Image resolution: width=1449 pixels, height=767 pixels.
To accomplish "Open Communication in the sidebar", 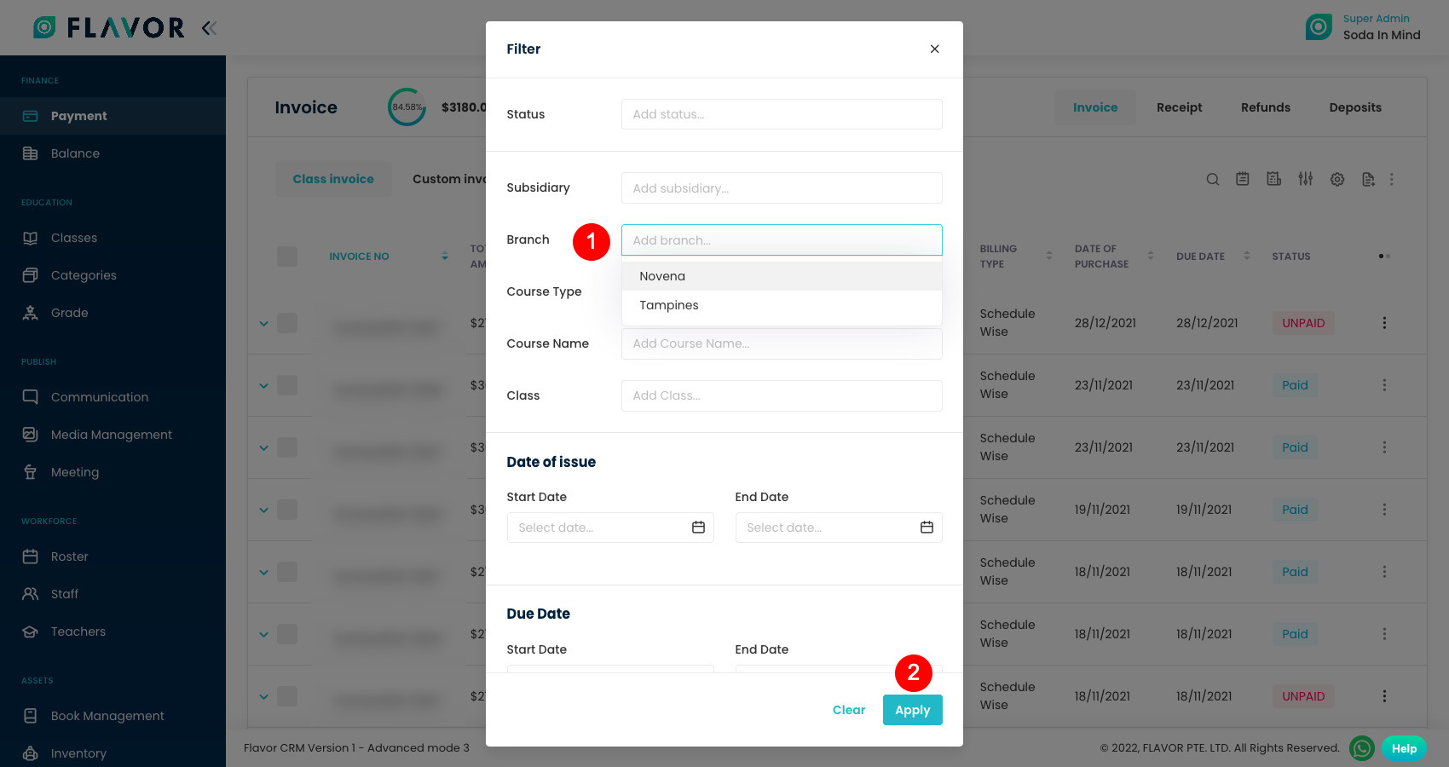I will tap(113, 397).
